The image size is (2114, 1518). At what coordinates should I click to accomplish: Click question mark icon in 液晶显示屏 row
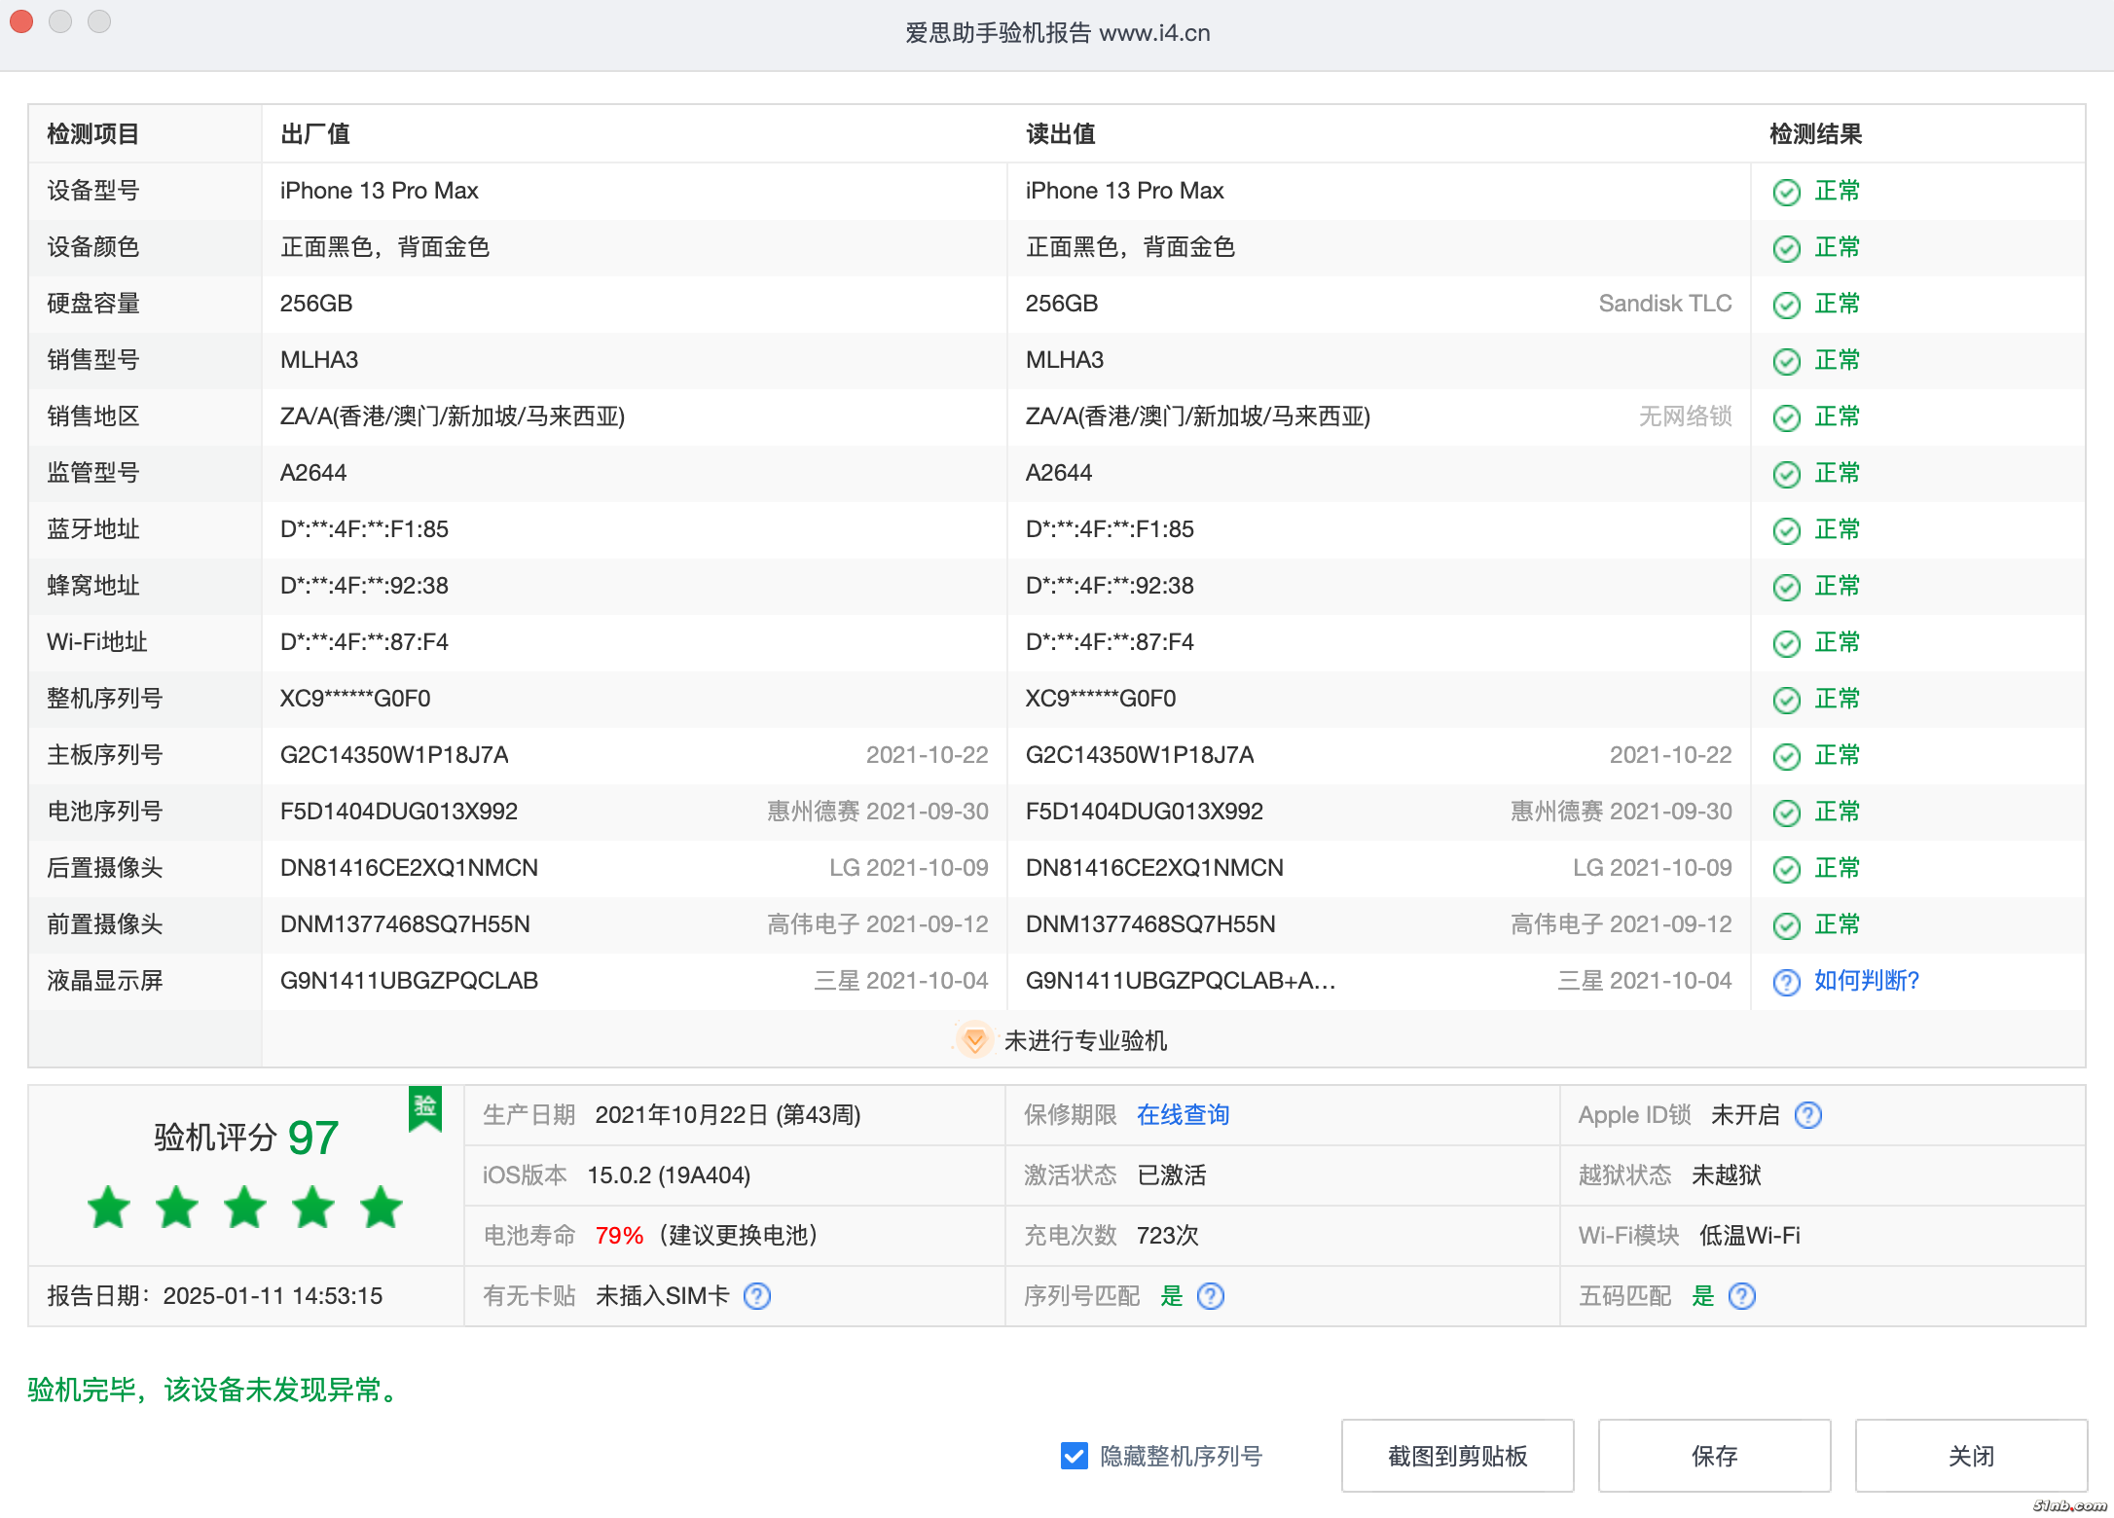1786,982
